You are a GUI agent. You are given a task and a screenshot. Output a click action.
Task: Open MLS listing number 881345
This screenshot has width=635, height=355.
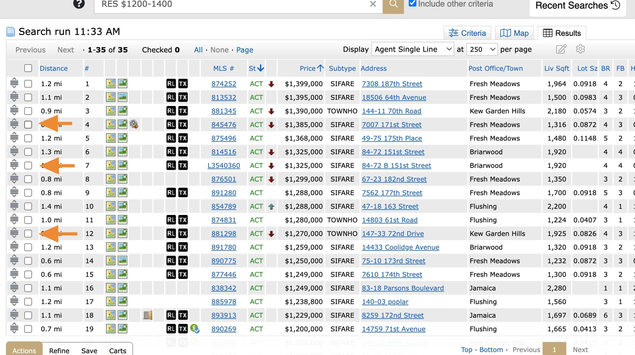point(223,111)
